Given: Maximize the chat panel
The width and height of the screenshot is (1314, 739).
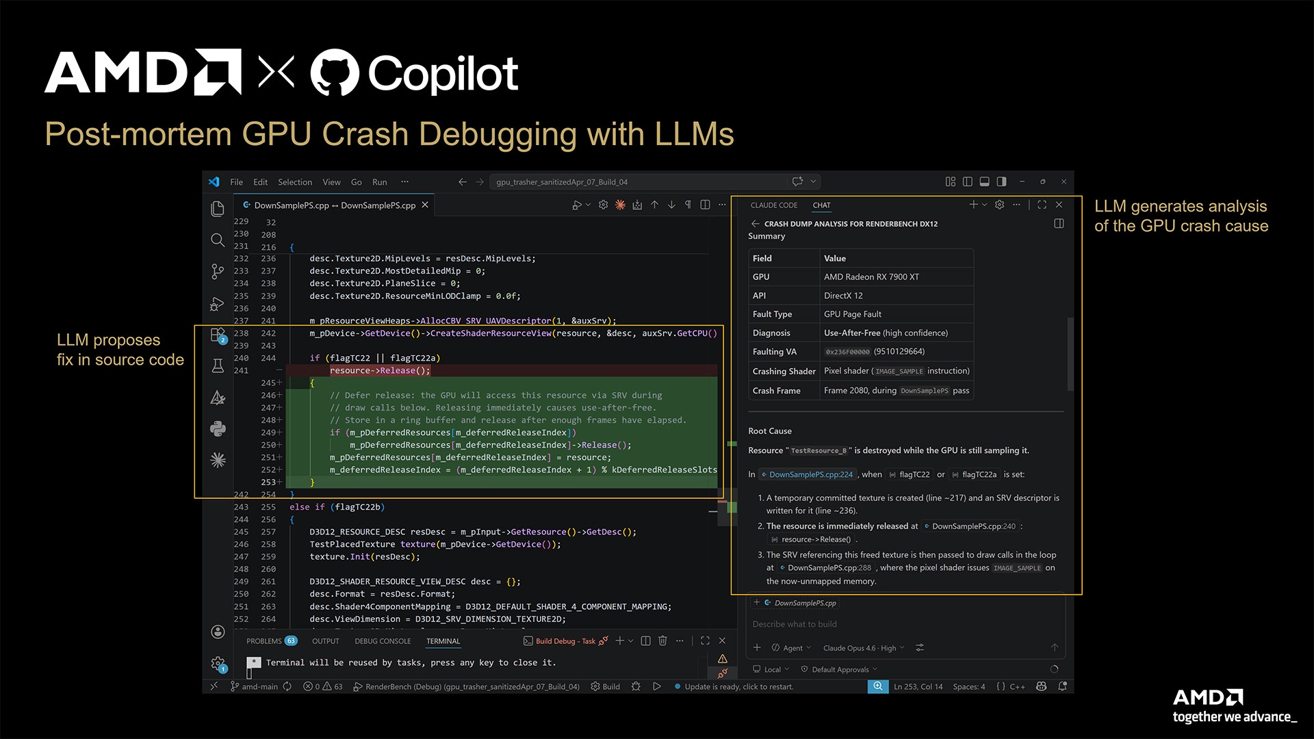Looking at the screenshot, I should point(1042,205).
